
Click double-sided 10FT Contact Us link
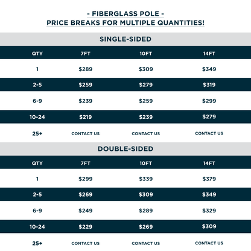146,243
